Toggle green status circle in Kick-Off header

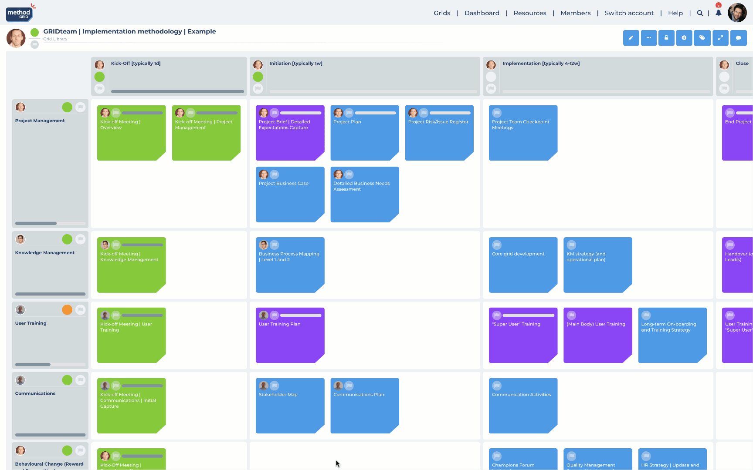point(100,77)
